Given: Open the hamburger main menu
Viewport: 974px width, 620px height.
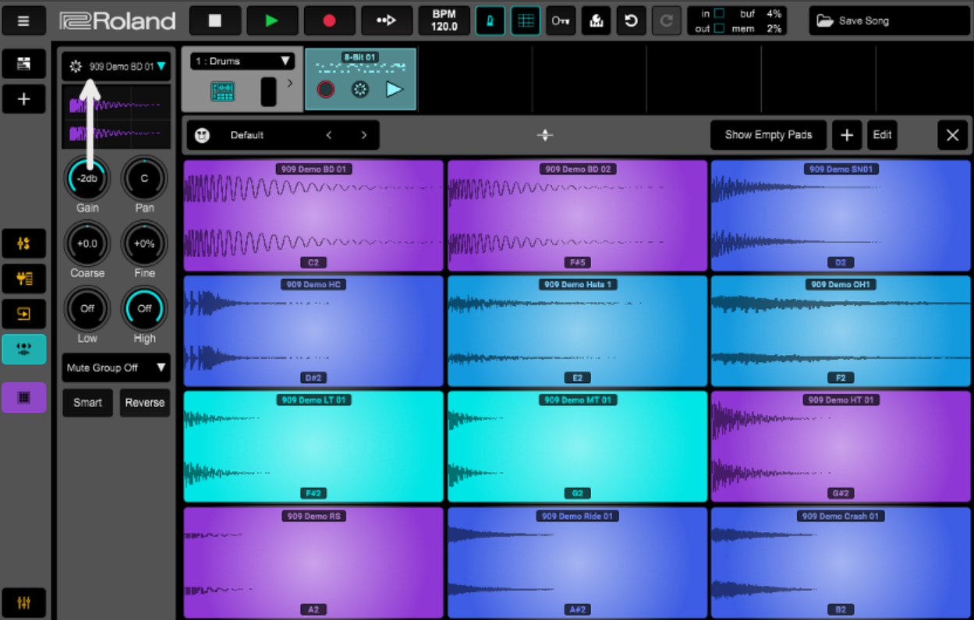Looking at the screenshot, I should 23,21.
